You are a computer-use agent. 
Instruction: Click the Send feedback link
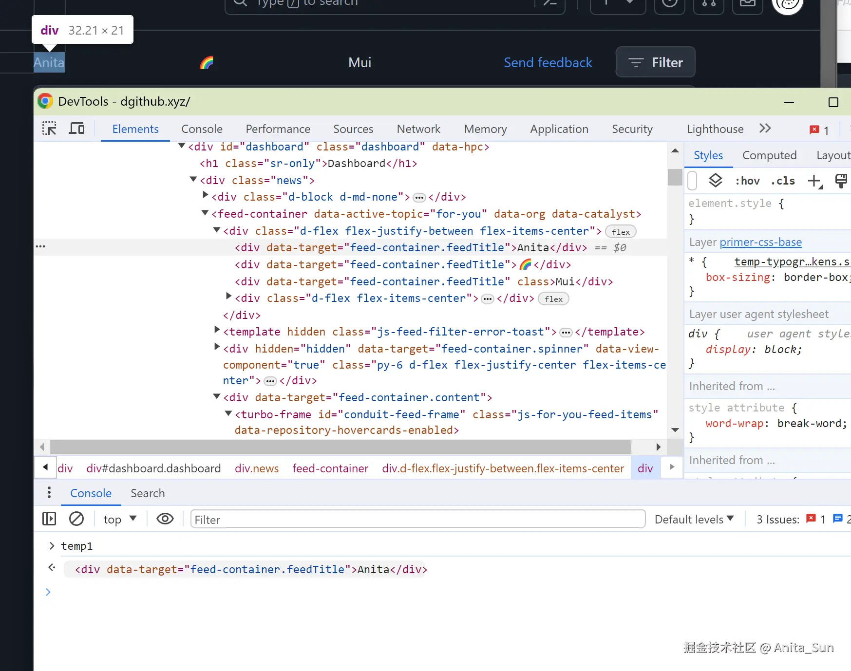click(548, 62)
